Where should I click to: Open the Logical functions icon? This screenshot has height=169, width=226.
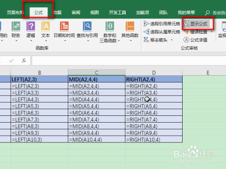click(31, 27)
